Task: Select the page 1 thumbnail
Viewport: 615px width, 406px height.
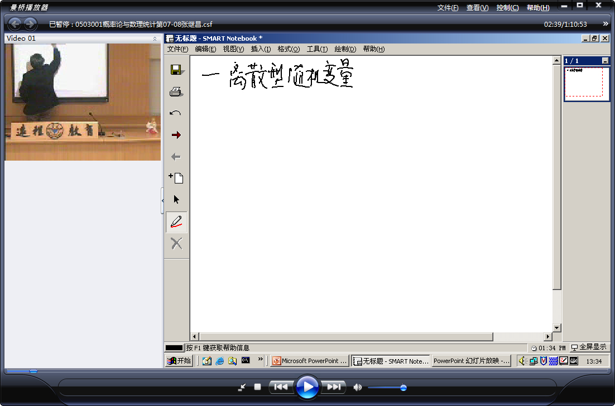Action: (587, 84)
